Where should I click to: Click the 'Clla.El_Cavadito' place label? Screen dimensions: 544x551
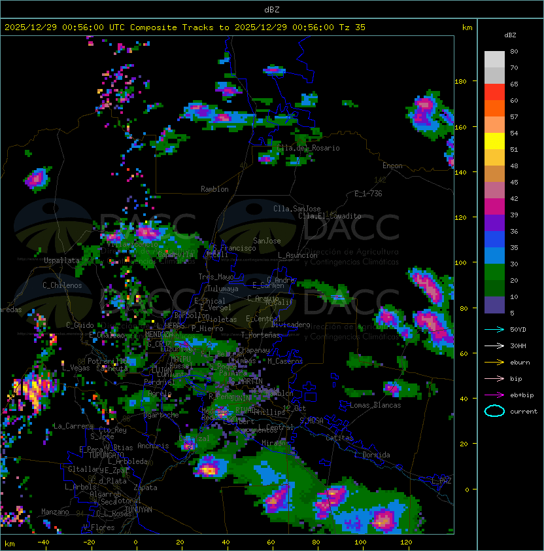[330, 216]
